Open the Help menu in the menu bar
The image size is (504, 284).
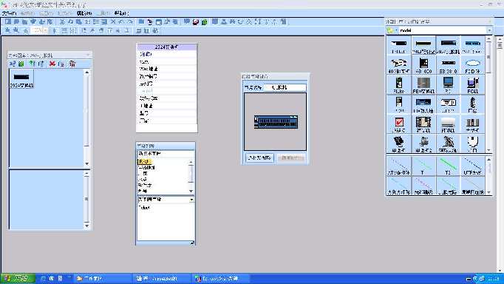121,13
